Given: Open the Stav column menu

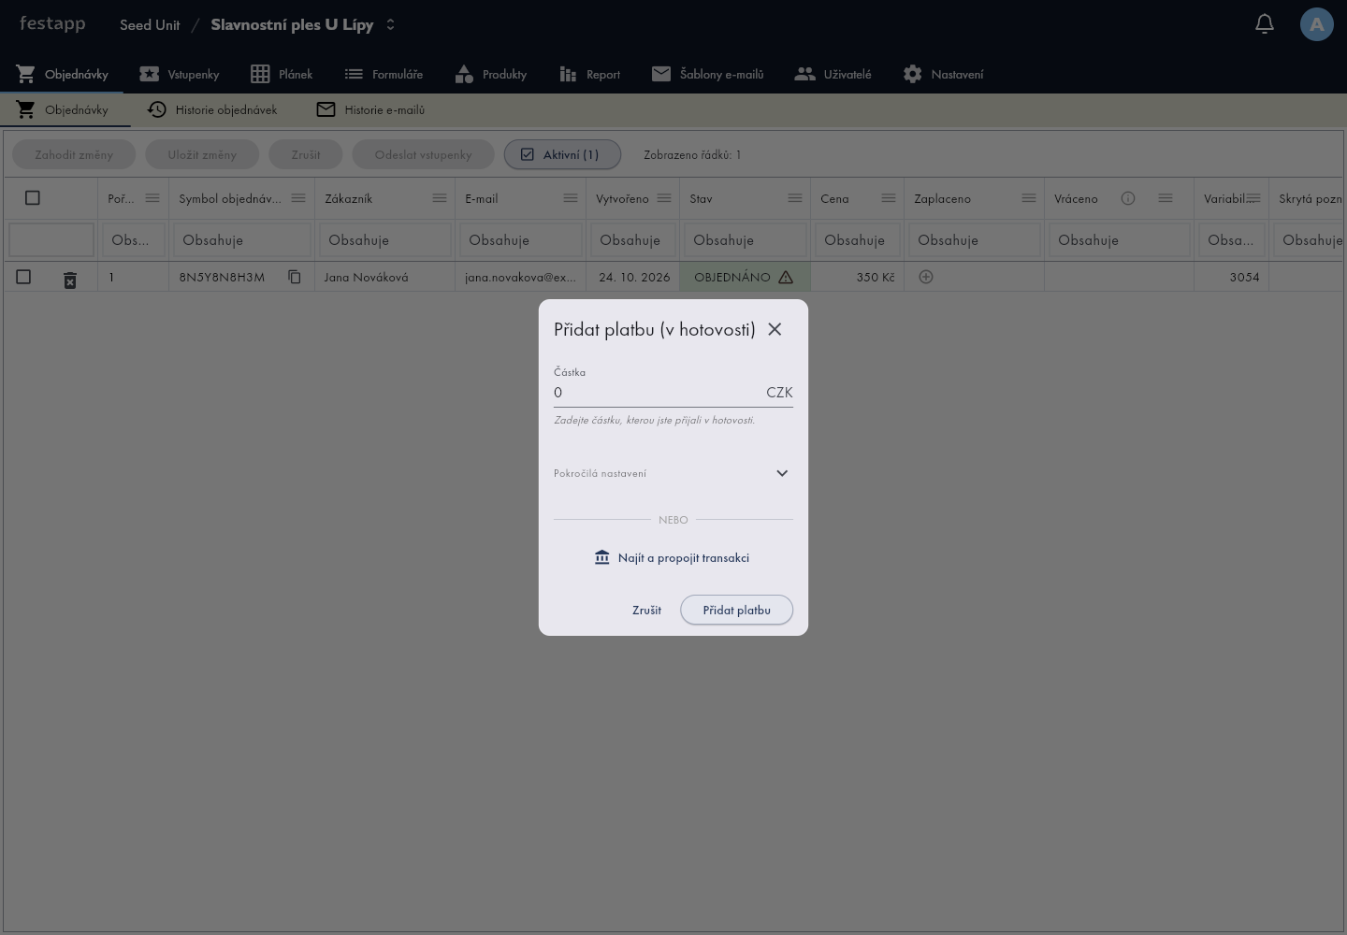Looking at the screenshot, I should coord(795,198).
